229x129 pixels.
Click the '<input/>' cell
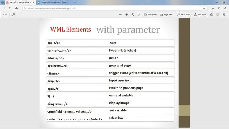point(54,81)
